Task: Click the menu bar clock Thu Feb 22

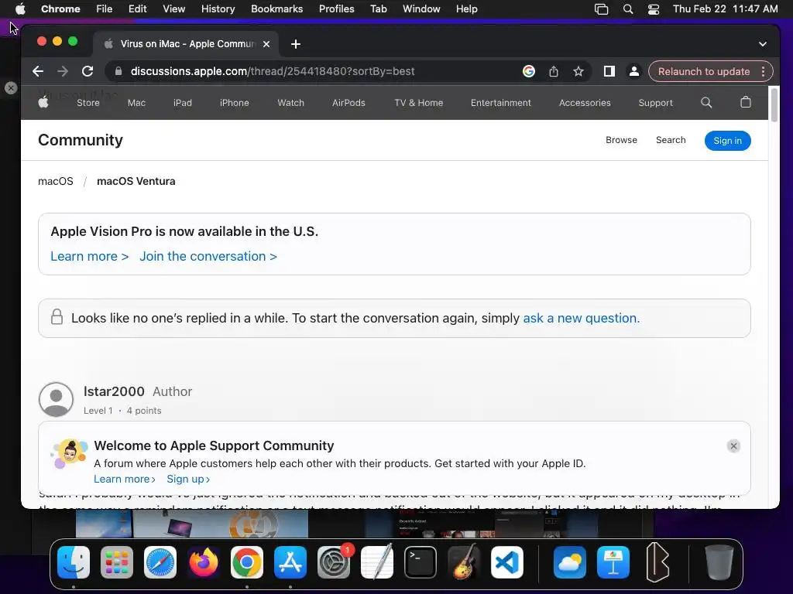Action: pos(725,9)
